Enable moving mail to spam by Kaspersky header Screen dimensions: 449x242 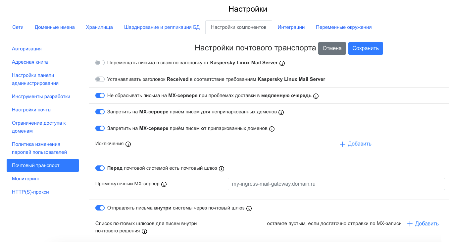point(100,63)
